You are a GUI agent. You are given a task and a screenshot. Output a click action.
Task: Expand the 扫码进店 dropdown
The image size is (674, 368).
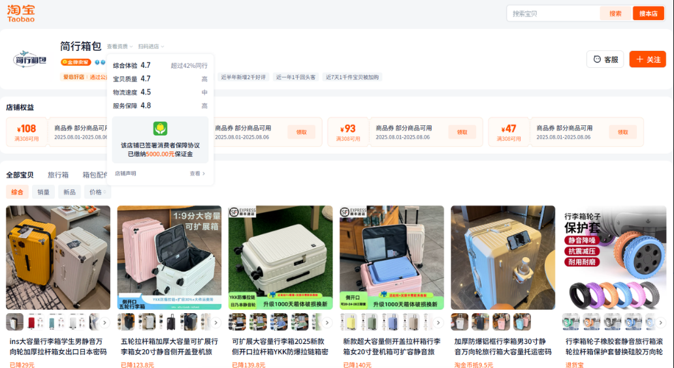(x=151, y=46)
